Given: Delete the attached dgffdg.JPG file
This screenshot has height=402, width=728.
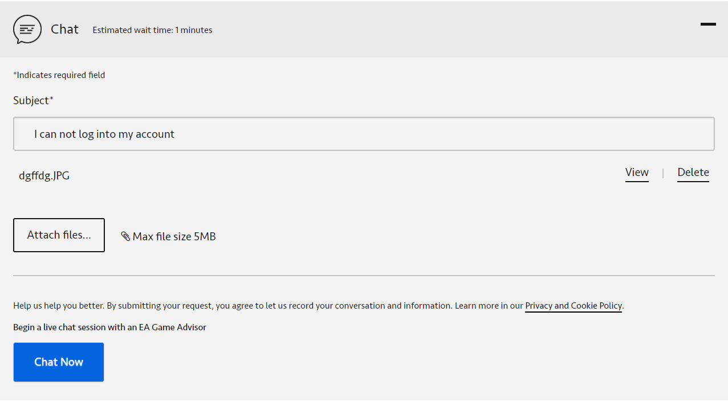Looking at the screenshot, I should pyautogui.click(x=693, y=173).
